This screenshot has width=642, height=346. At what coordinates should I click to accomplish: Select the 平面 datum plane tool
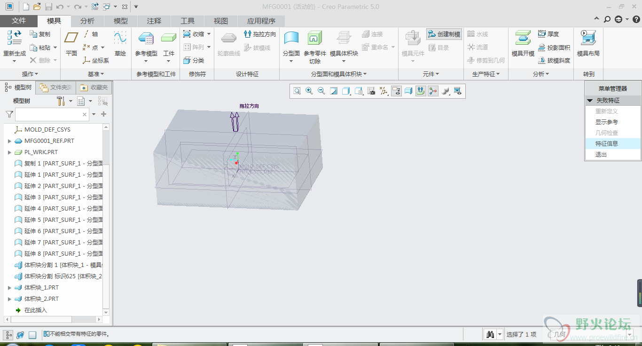coord(71,43)
